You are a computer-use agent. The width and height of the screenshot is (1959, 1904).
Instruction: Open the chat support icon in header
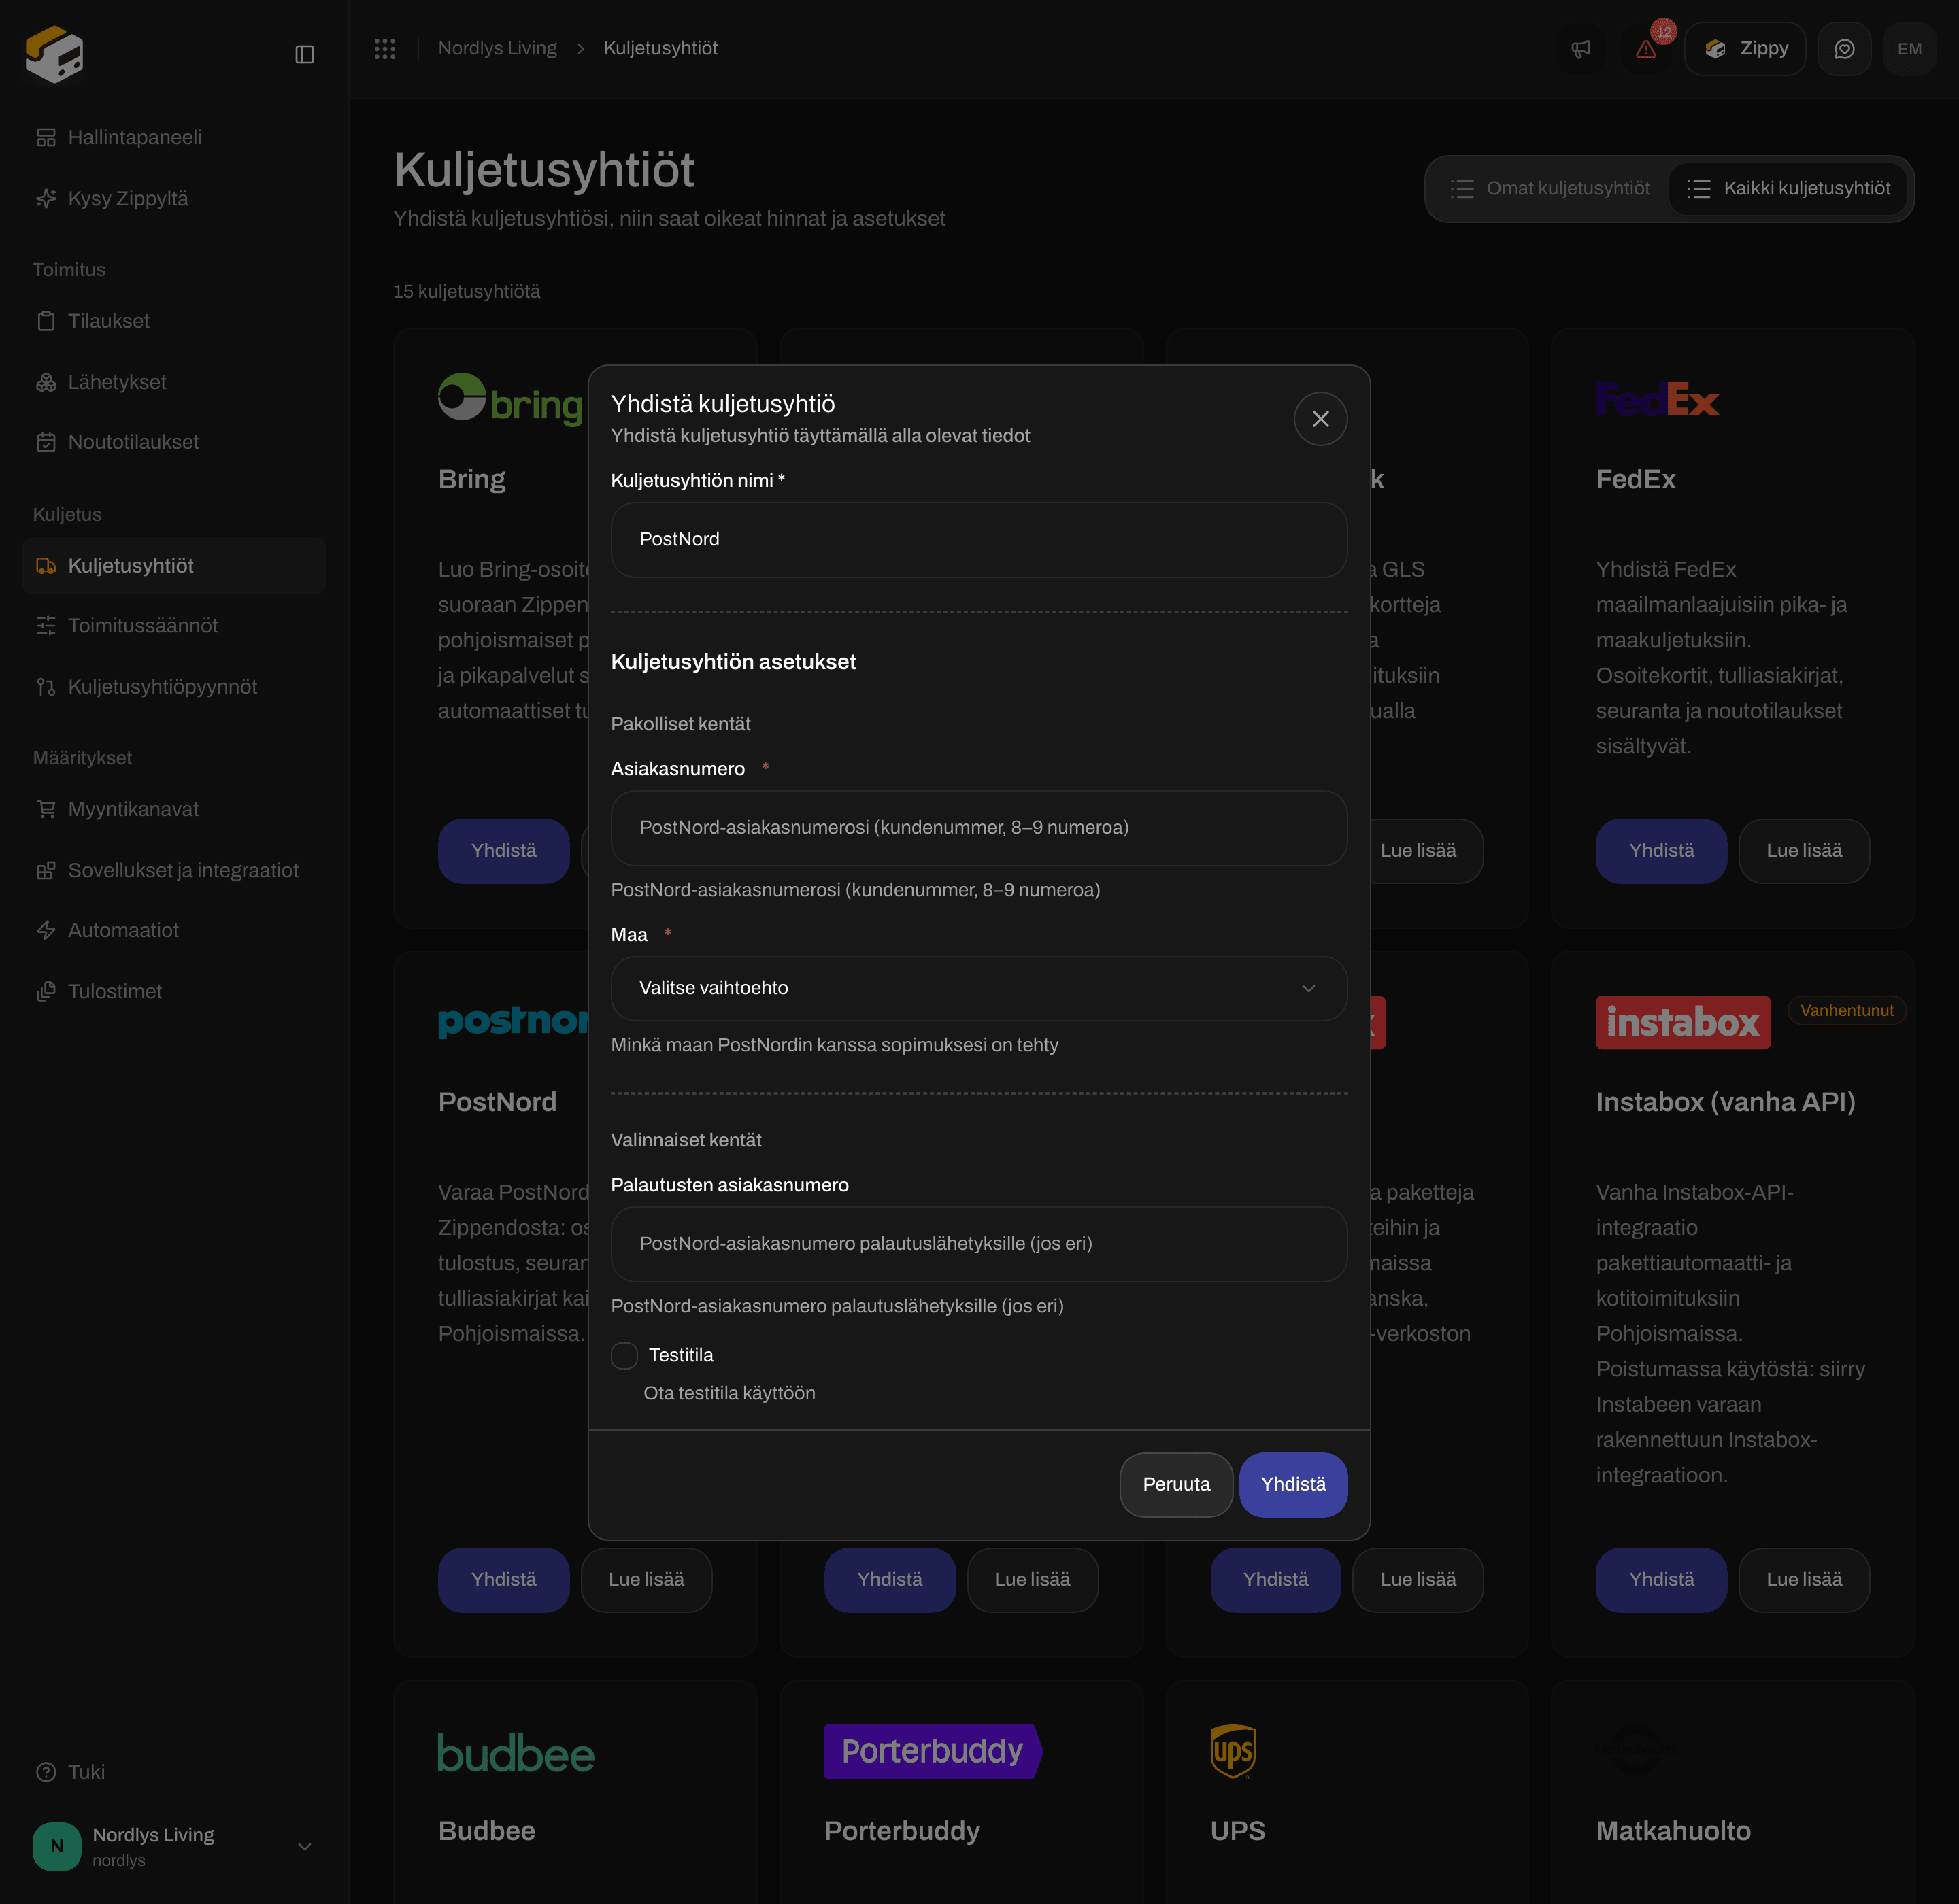click(1844, 49)
